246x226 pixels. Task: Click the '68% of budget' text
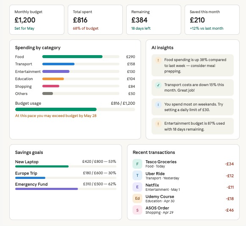[x=86, y=28]
